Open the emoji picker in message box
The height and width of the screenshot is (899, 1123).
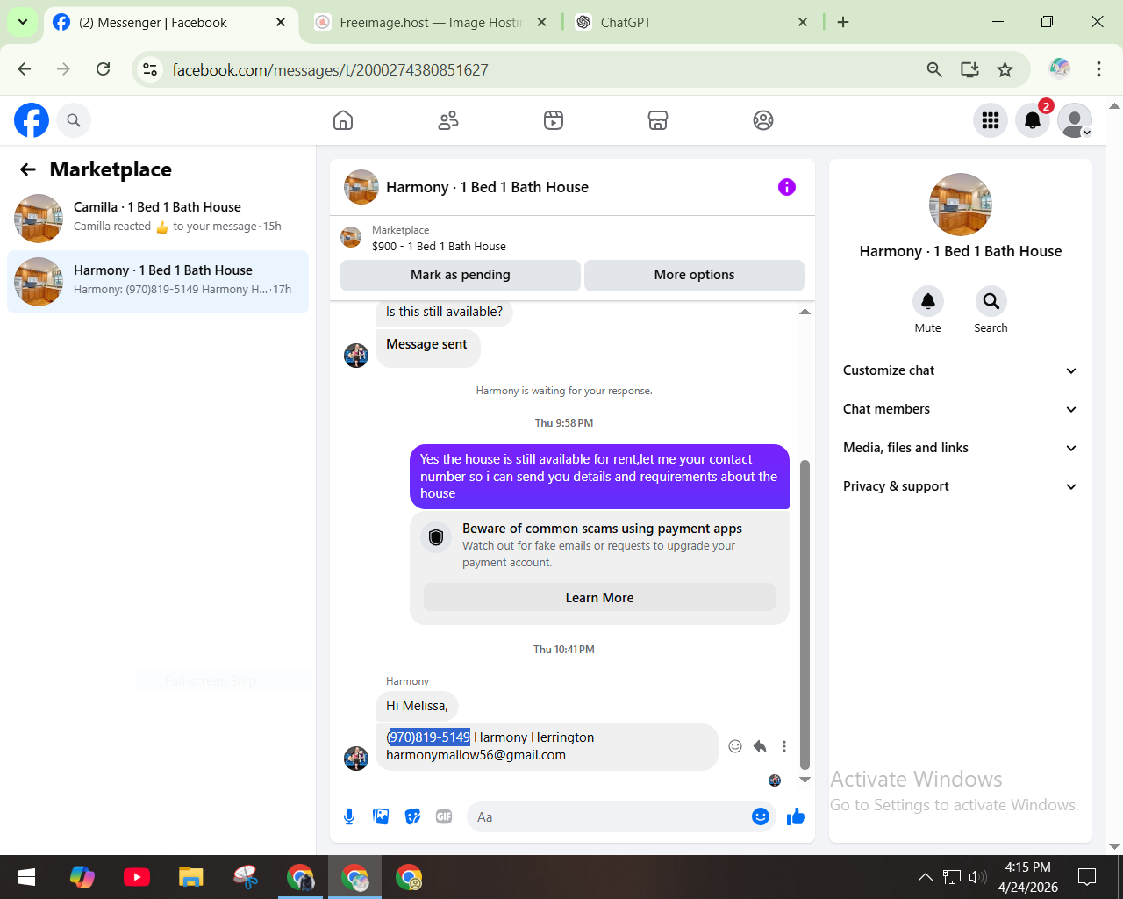coord(761,817)
